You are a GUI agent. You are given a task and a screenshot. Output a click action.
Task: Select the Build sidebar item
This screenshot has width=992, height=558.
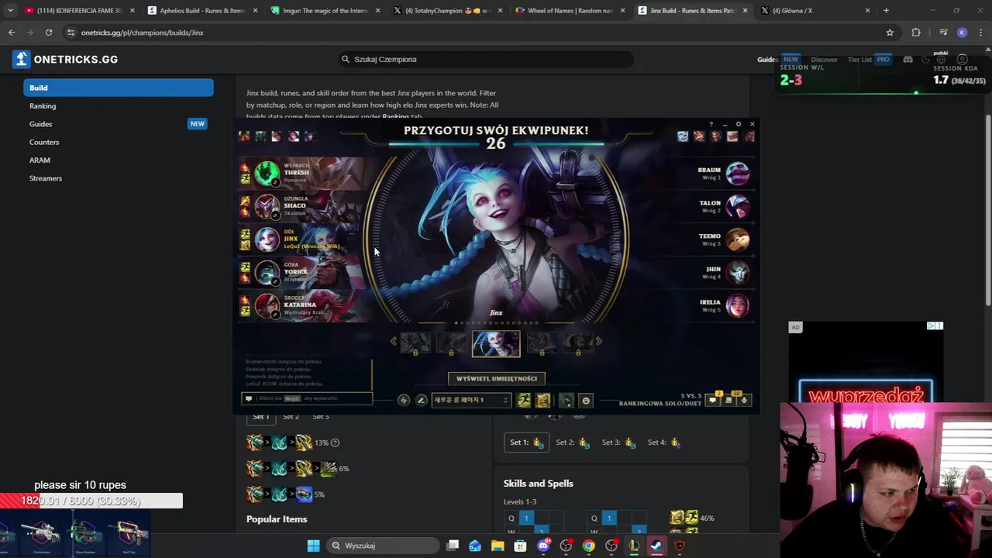(119, 88)
